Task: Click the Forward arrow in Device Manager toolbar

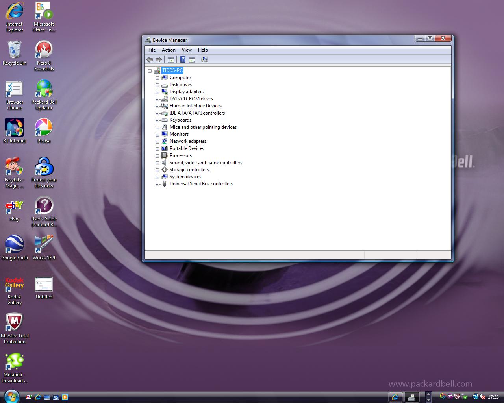Action: [159, 59]
